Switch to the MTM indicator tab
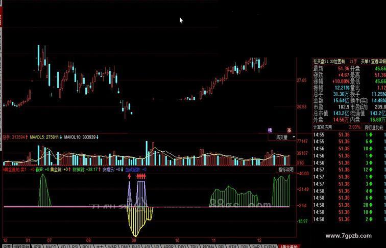The image size is (386, 248). click(232, 246)
